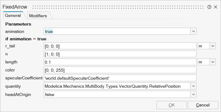Viewport: 221px width, 112px height.
Task: Grab the dotted title bar drag handle
Action: (118, 7)
